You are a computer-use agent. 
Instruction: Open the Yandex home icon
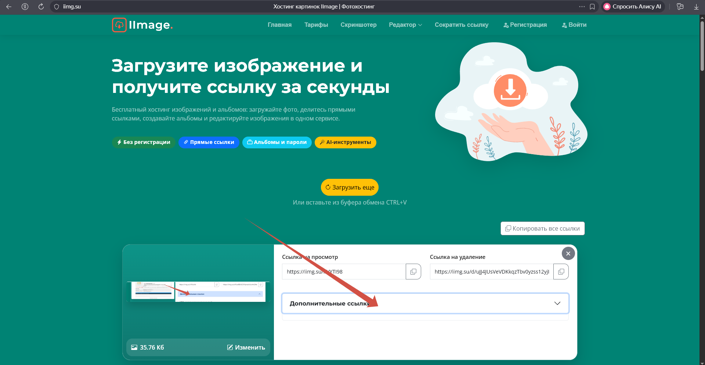25,7
